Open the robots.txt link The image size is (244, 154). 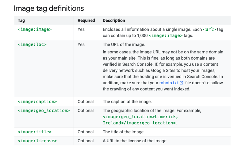(169, 83)
